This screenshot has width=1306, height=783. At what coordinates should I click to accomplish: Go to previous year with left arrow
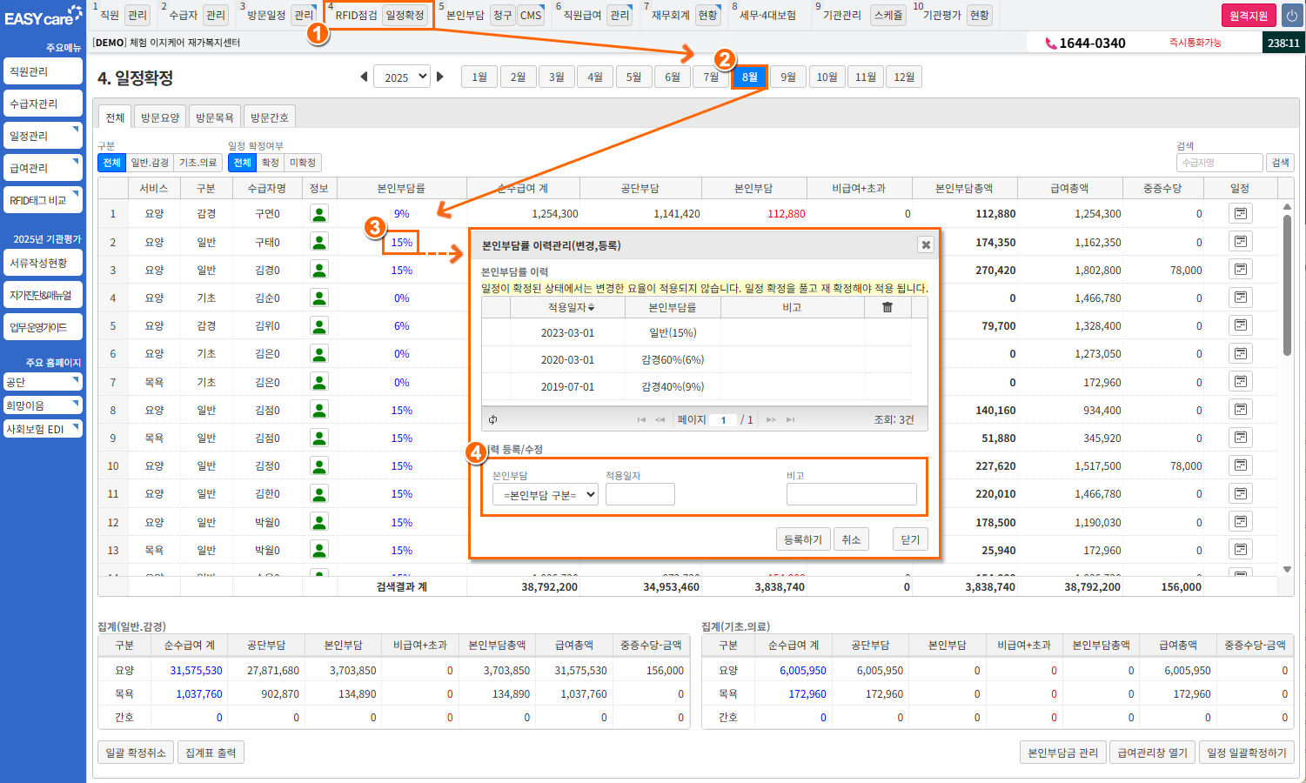click(x=364, y=77)
